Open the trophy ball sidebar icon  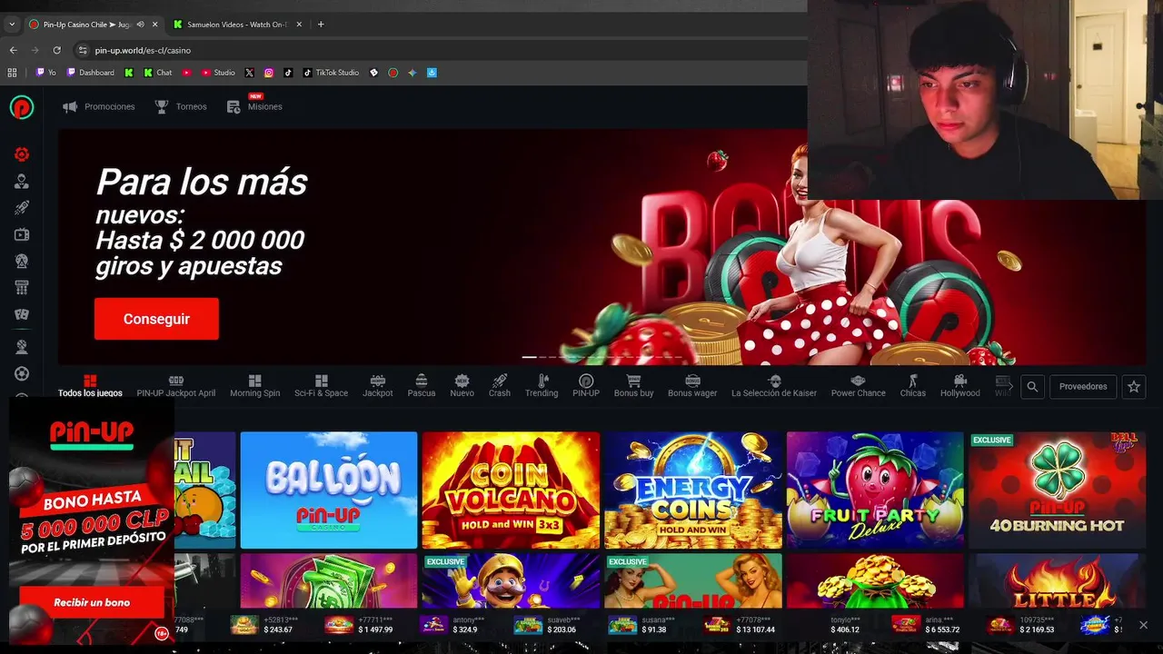[x=22, y=347]
